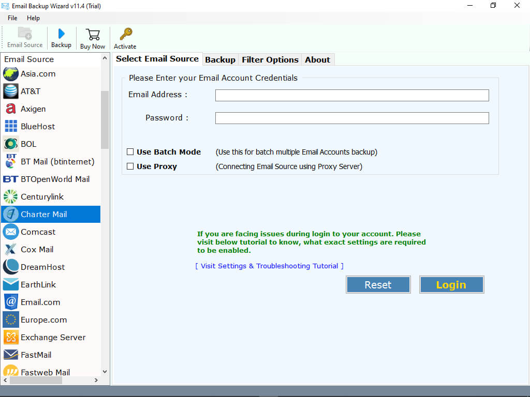Choose the Email.com @ icon

(11, 302)
